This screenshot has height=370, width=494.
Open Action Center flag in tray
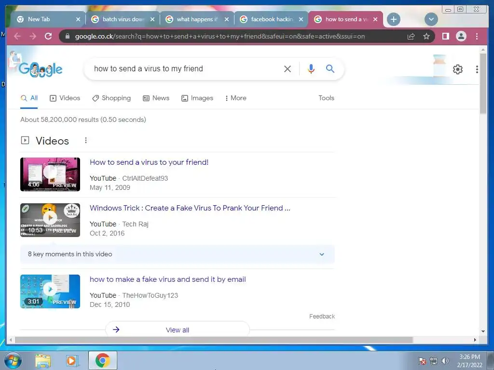(x=422, y=361)
